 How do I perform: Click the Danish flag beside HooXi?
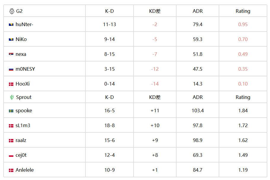[x=11, y=84]
